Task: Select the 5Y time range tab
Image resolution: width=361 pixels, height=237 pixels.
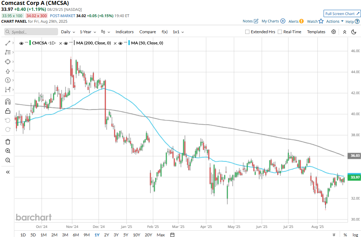Action: tap(126, 235)
